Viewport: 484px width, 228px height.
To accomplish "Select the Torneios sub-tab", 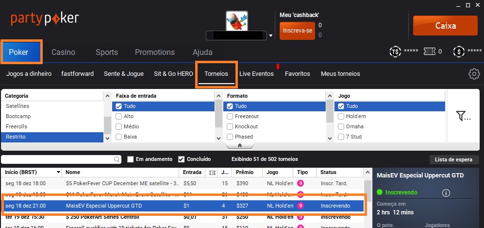I will pos(217,74).
